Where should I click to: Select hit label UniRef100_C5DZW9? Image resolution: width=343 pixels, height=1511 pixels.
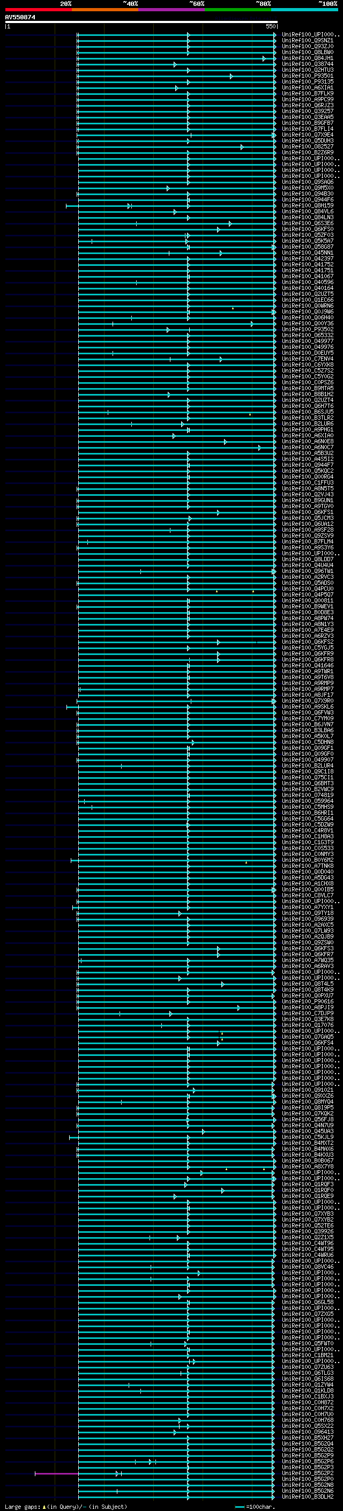pyautogui.click(x=307, y=824)
